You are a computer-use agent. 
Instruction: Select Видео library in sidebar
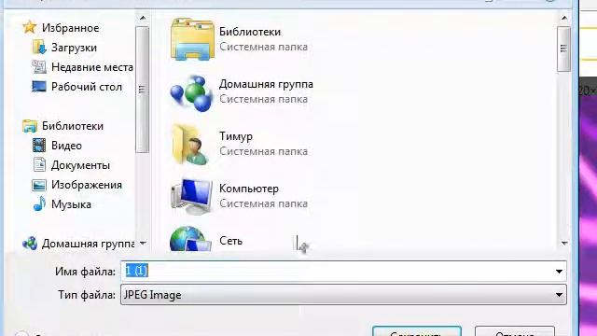[66, 146]
